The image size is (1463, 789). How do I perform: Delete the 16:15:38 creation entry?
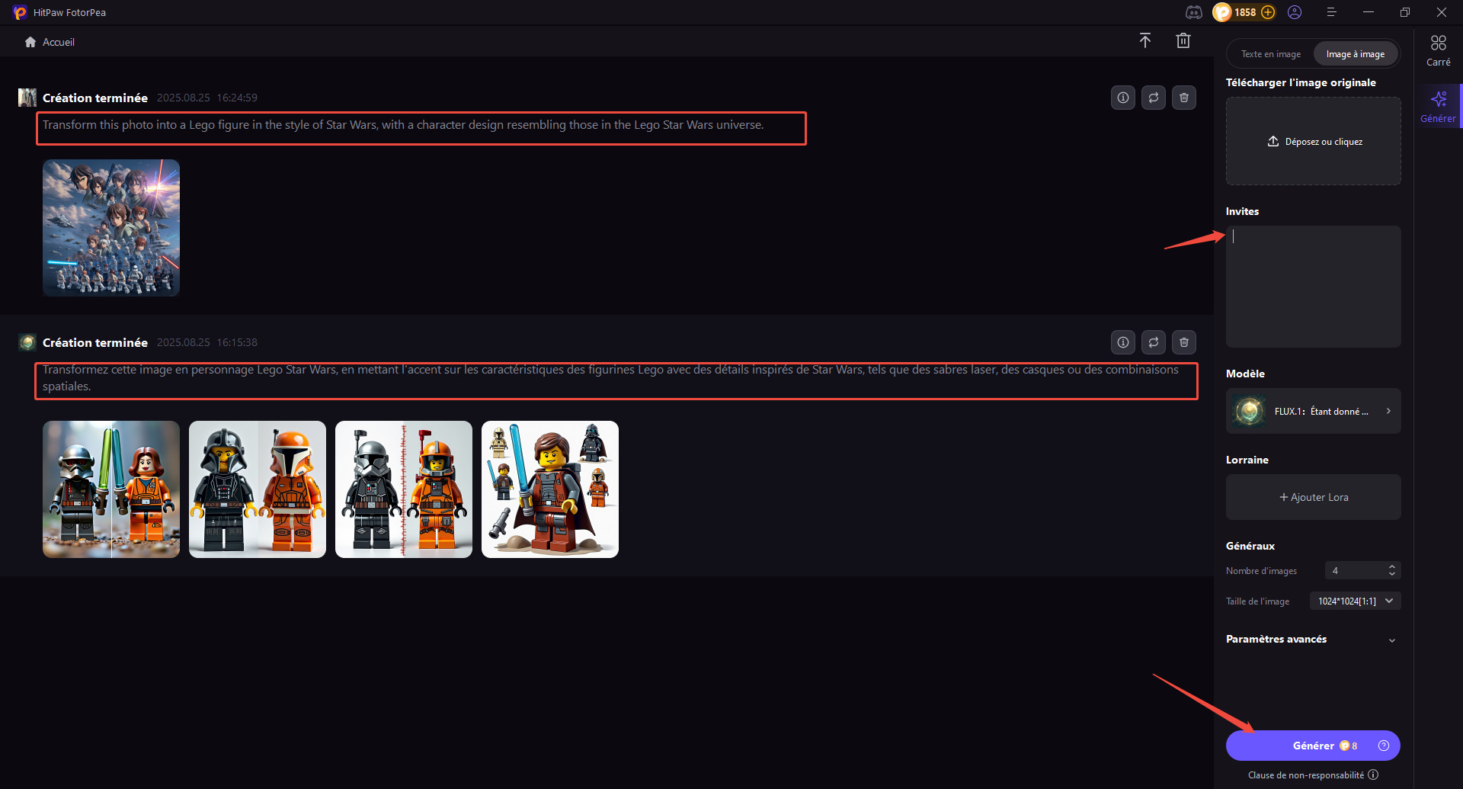point(1183,342)
